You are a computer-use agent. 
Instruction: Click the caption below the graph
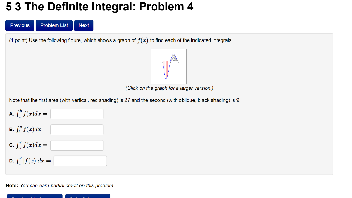(169, 88)
